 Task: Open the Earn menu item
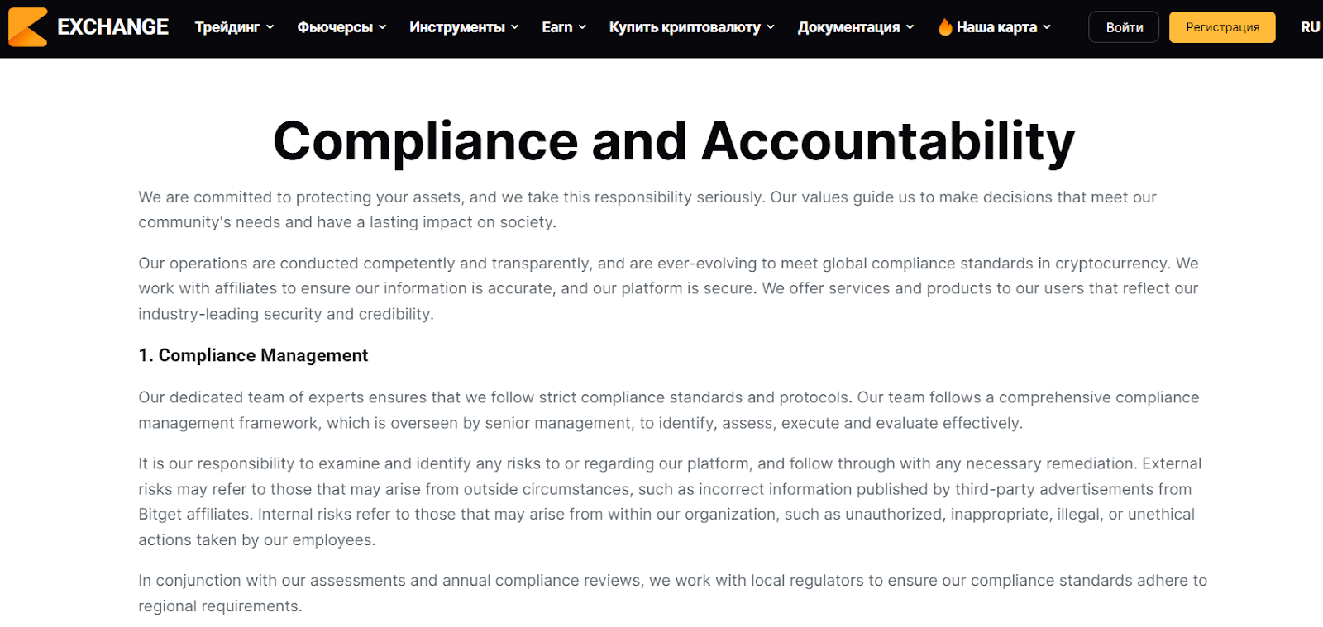[x=557, y=27]
